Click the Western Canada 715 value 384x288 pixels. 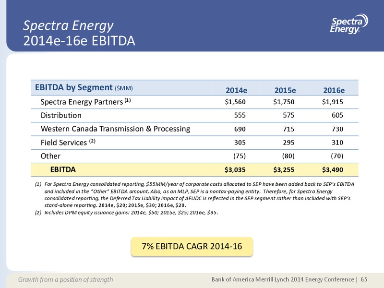288,129
